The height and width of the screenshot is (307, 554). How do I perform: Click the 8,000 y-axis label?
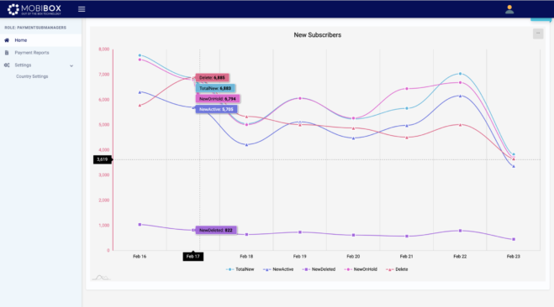[104, 49]
